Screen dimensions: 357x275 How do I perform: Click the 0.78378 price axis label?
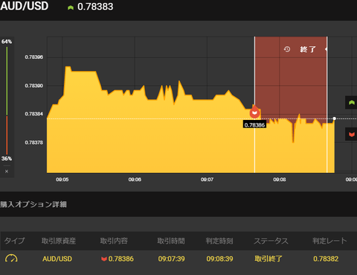(x=34, y=142)
